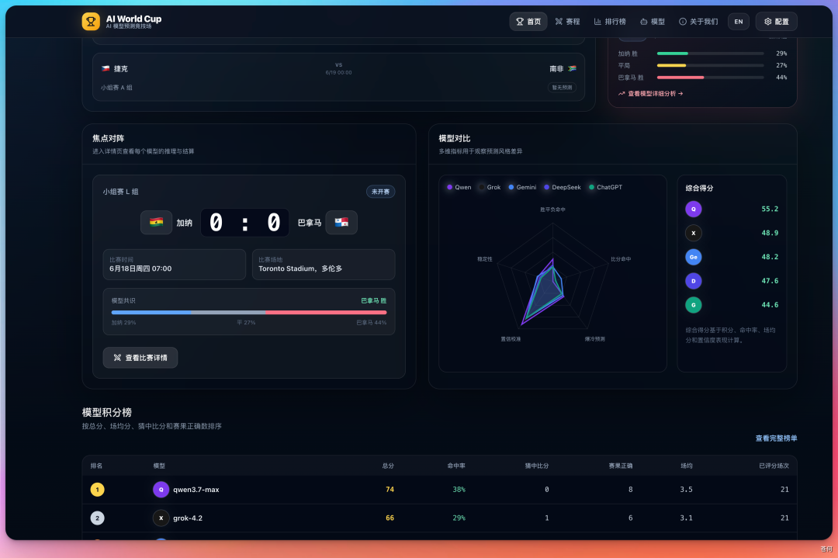Open the 关于我们 about page
The image size is (838, 558).
point(698,22)
